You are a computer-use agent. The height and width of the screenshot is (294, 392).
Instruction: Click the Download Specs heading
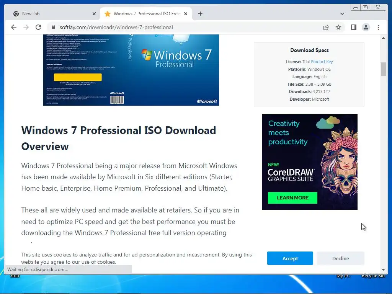tap(309, 50)
